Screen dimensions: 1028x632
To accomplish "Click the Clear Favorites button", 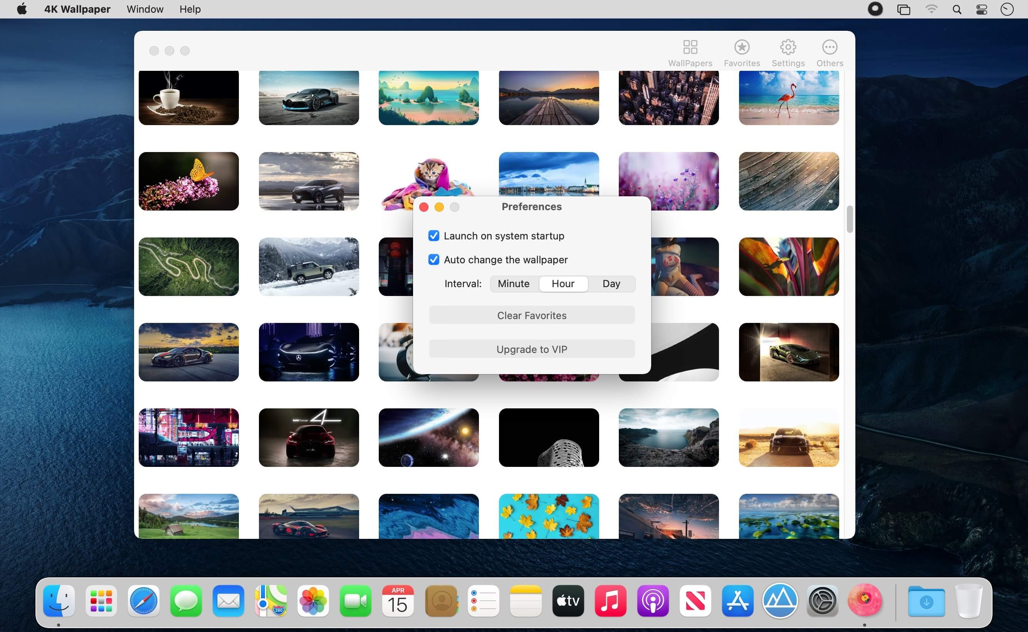I will [x=532, y=315].
